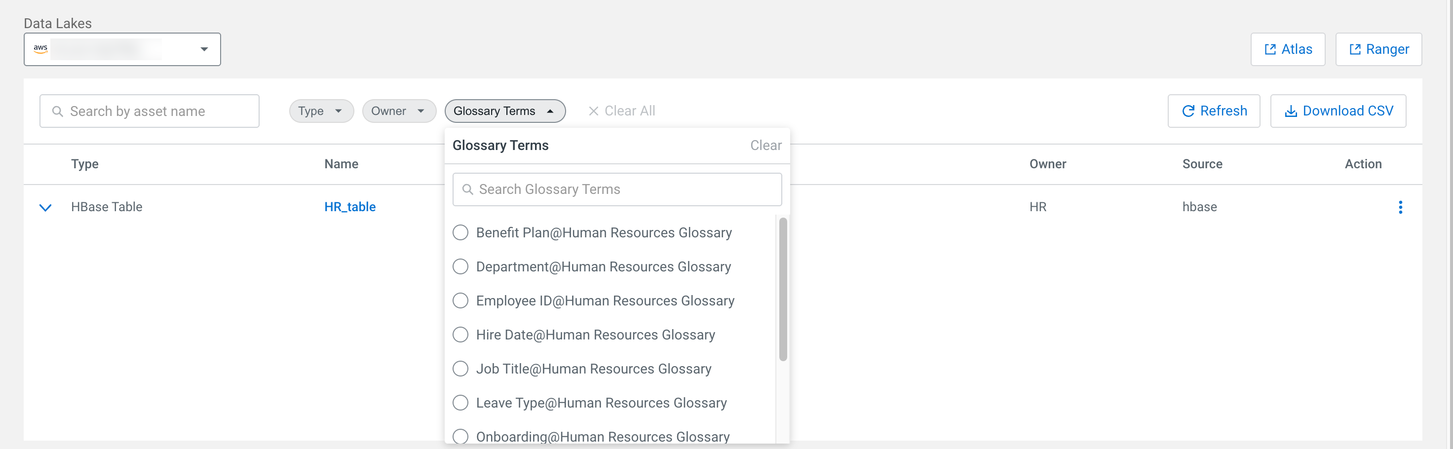Open the Type filter dropdown
The height and width of the screenshot is (449, 1453).
[x=321, y=111]
